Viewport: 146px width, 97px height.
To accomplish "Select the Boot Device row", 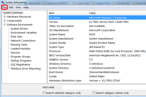I will (97, 72).
